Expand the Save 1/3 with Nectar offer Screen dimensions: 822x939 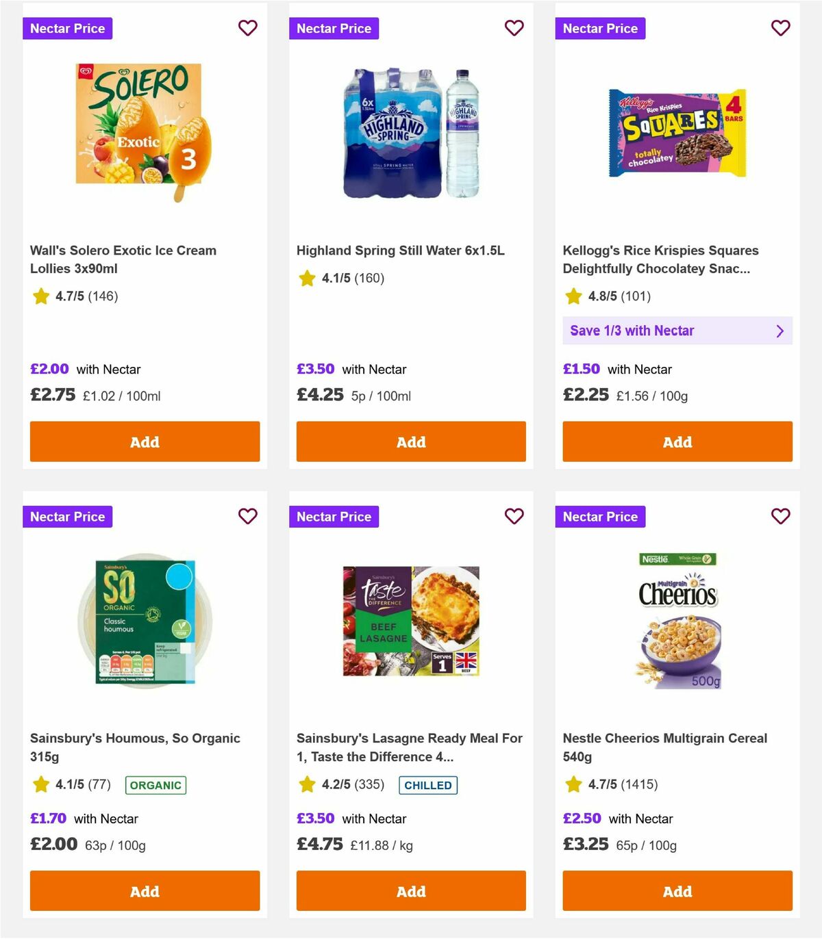[x=677, y=331]
